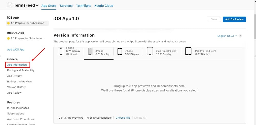Click the iPad Pro (3rd Gen) 12.9" label
Image resolution: width=256 pixels, height=125 pixels.
click(167, 53)
